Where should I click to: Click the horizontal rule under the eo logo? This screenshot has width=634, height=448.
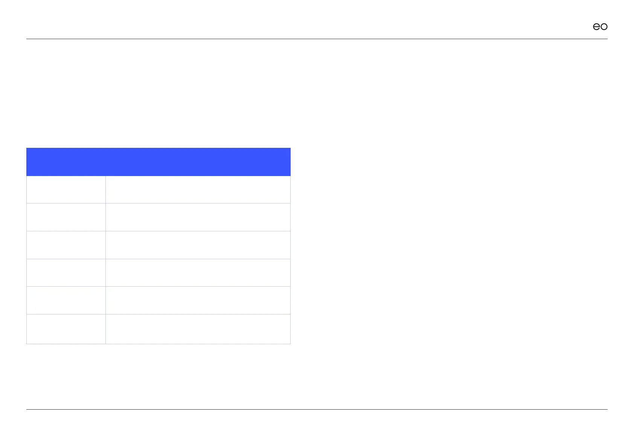pos(317,39)
